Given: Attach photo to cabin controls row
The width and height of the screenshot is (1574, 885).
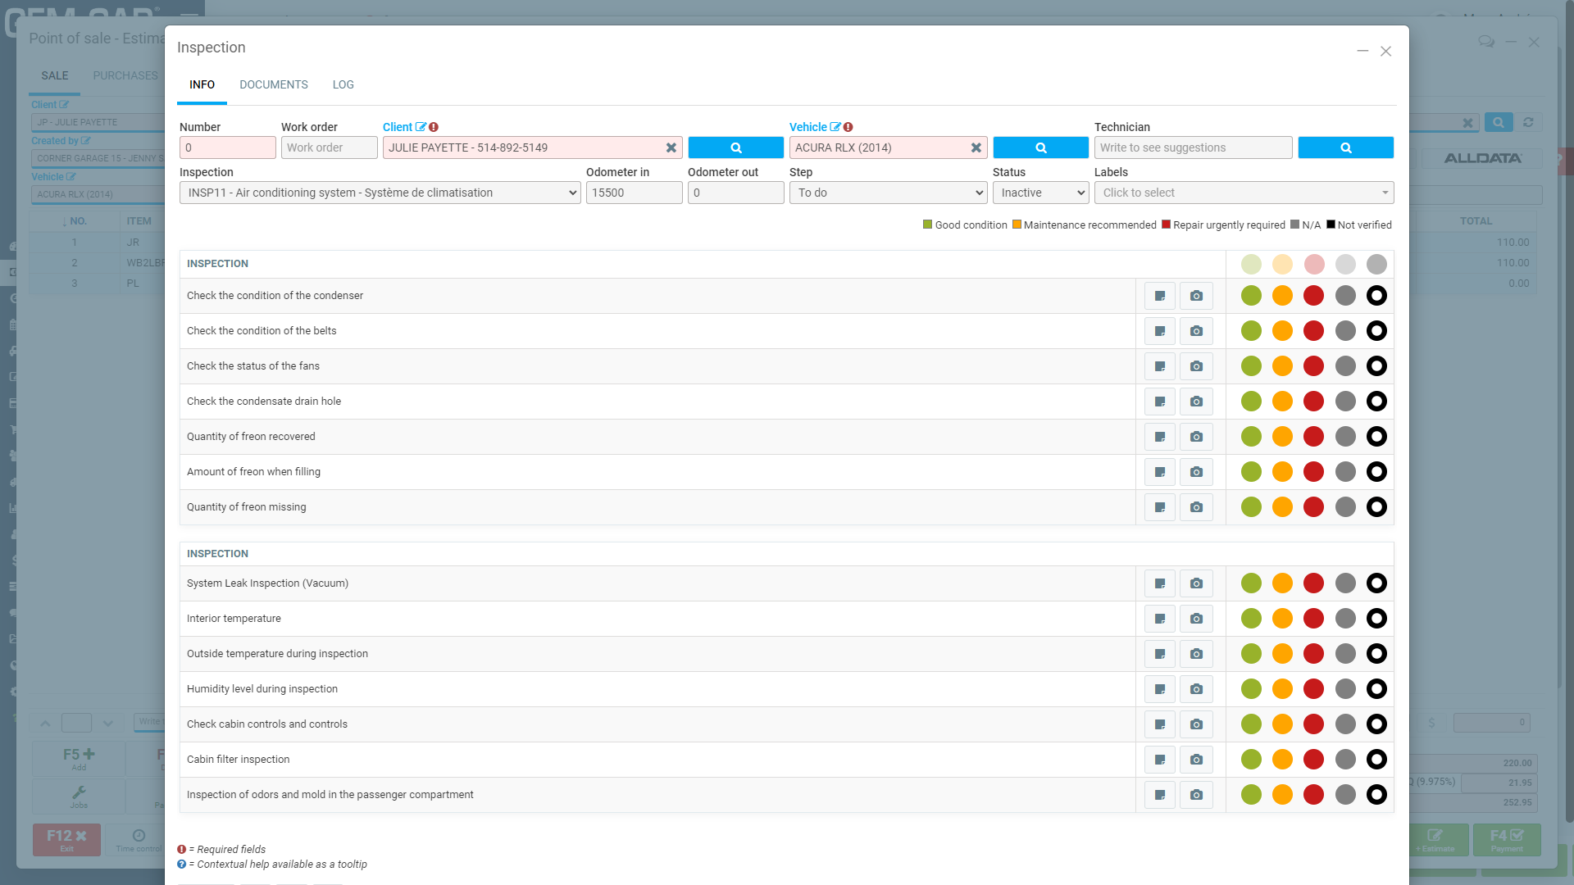Looking at the screenshot, I should coord(1196,724).
